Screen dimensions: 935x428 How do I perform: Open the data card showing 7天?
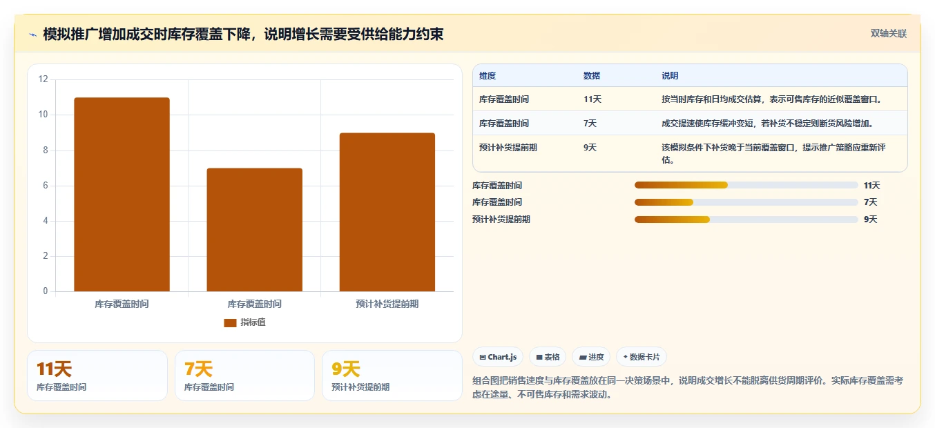(244, 376)
